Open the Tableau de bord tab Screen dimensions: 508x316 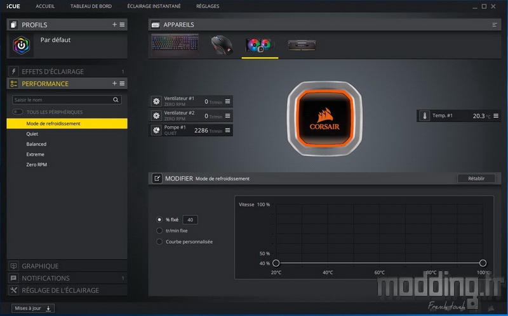point(91,6)
